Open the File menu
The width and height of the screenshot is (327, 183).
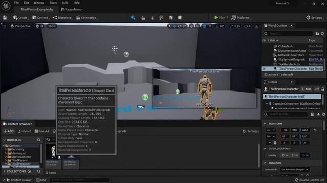(x=16, y=3)
